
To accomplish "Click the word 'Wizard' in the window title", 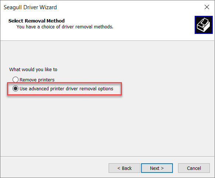I will click(48, 7).
